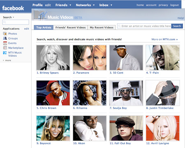185x148 pixels.
Task: Click the MTV logo in header
Action: (x=41, y=15)
